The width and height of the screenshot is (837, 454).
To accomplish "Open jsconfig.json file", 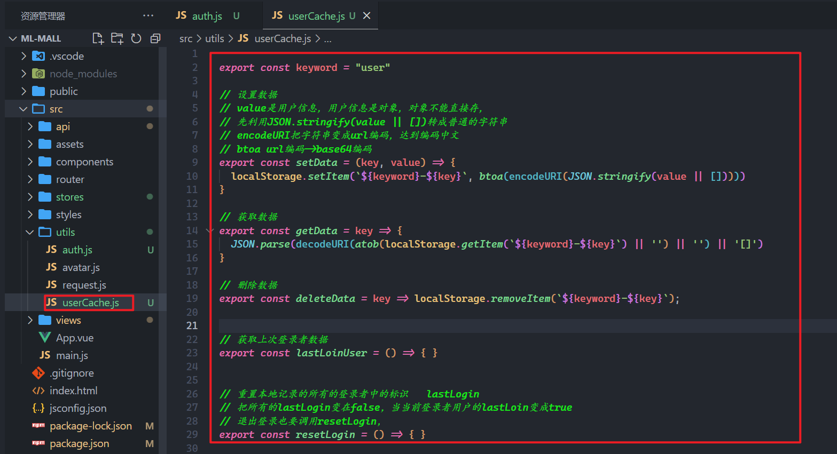I will (x=78, y=408).
